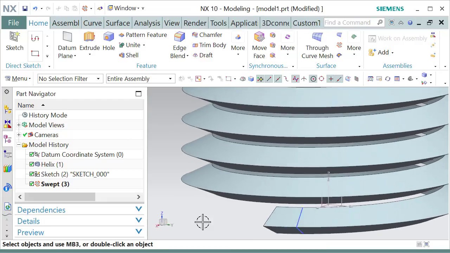Select the rectangle direct sketch tool

click(x=35, y=53)
